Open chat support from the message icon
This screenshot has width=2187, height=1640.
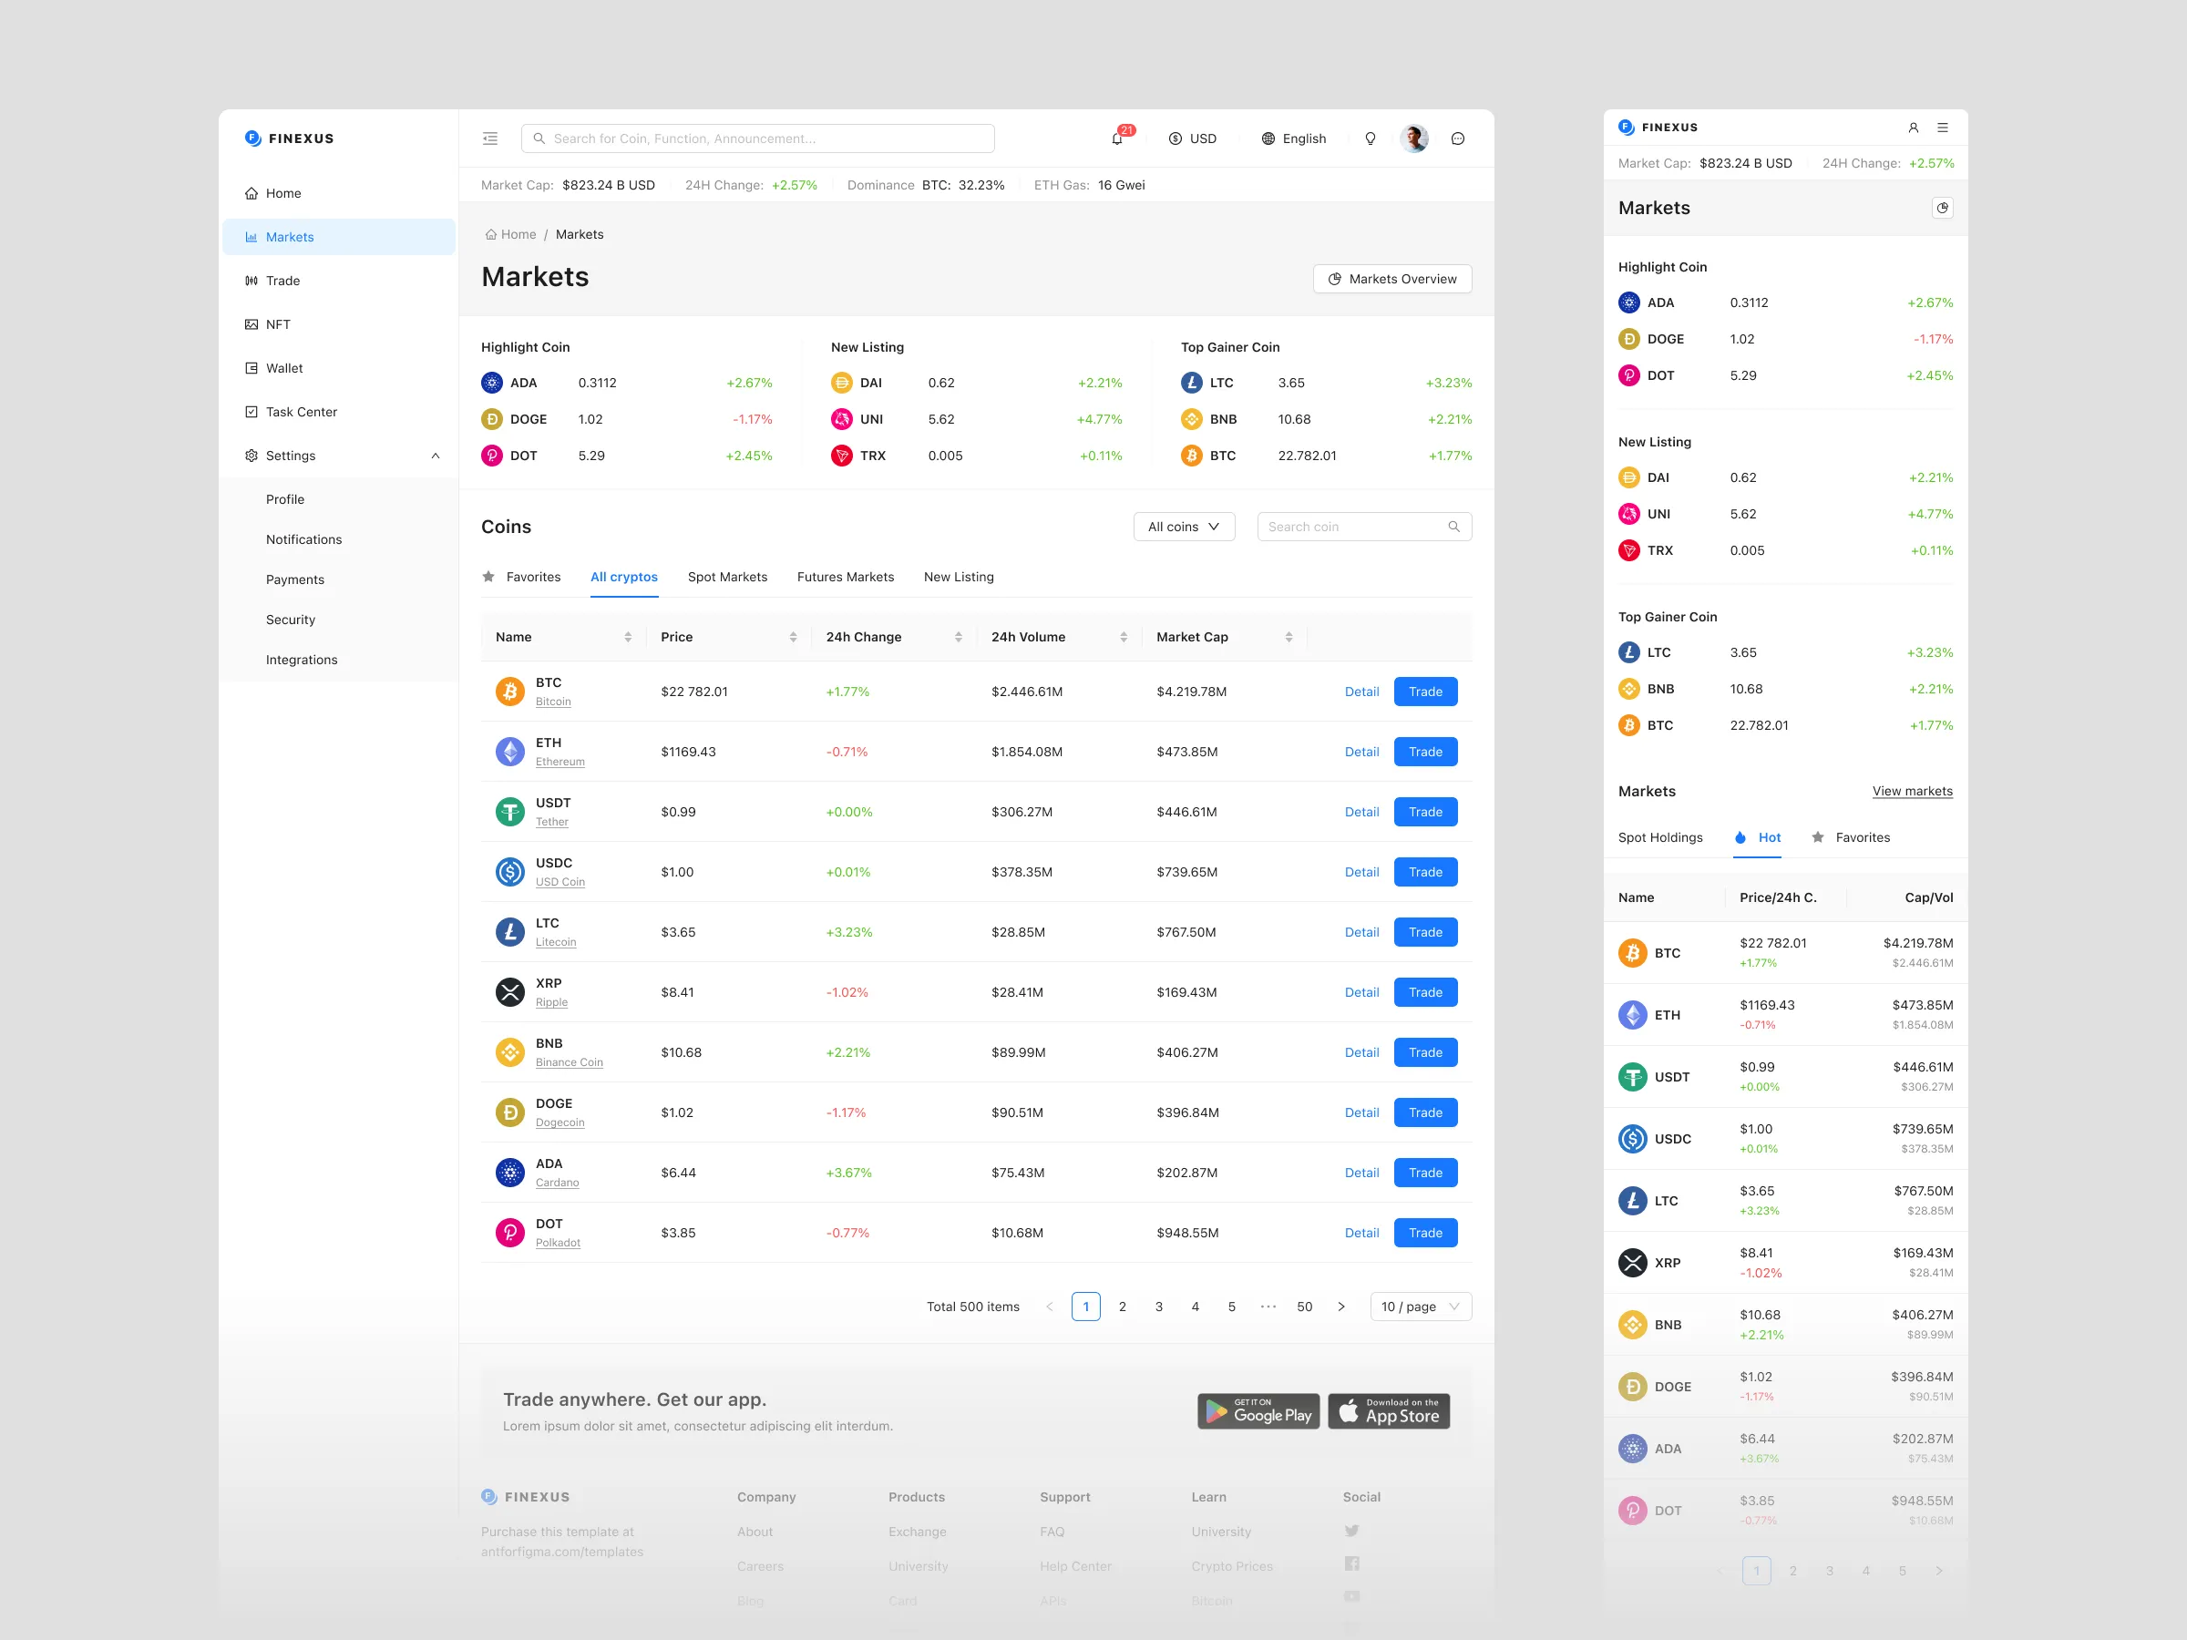coord(1457,138)
